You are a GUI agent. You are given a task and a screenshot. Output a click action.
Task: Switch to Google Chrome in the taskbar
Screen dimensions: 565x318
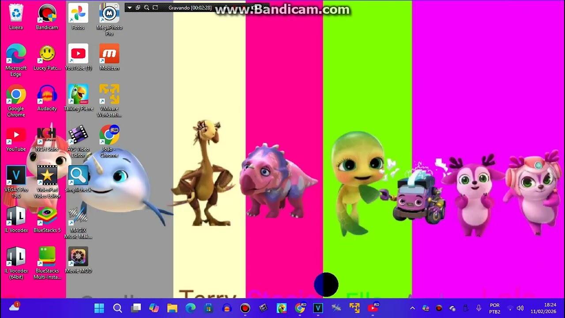point(300,308)
